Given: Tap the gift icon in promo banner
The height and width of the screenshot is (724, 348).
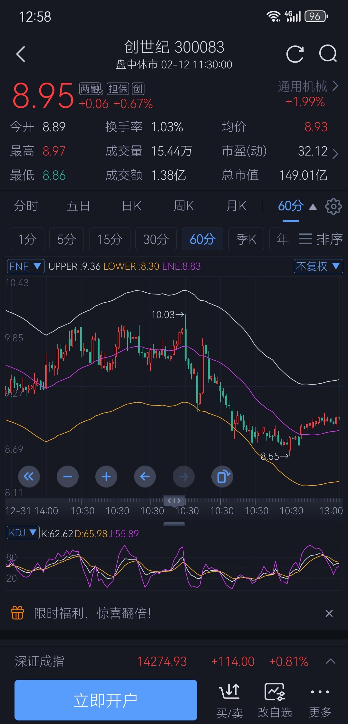Looking at the screenshot, I should pyautogui.click(x=17, y=612).
